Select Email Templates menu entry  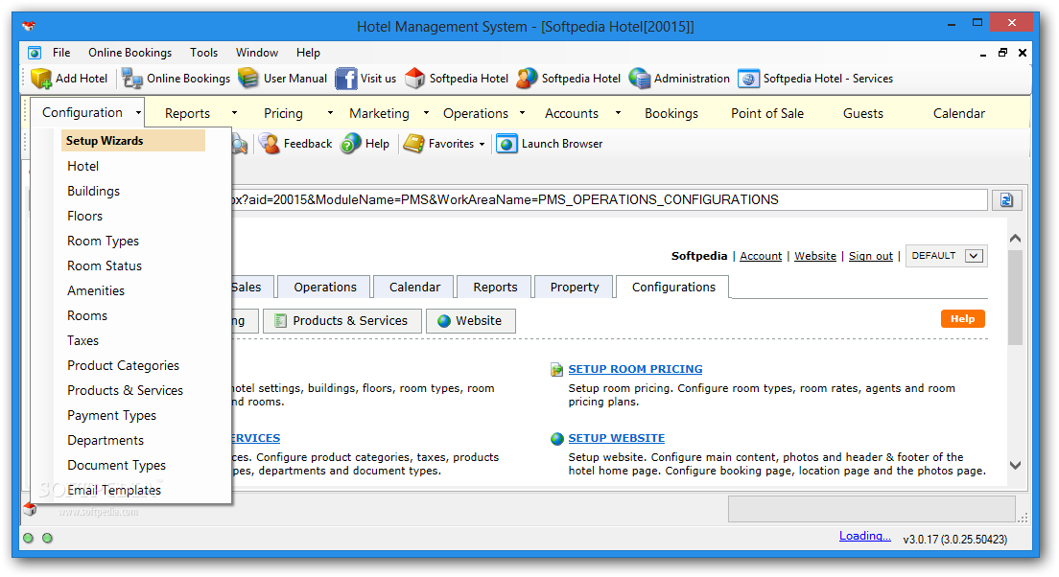click(x=113, y=491)
